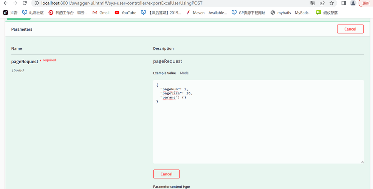373x189 pixels.
Task: Open the Gmail bookmark
Action: coord(101,12)
